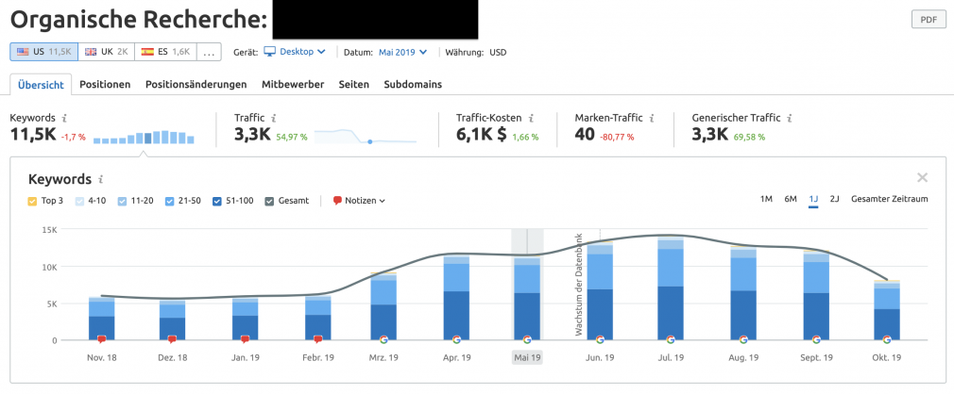Image resolution: width=954 pixels, height=394 pixels.
Task: Set chart range to 1J
Action: [813, 199]
